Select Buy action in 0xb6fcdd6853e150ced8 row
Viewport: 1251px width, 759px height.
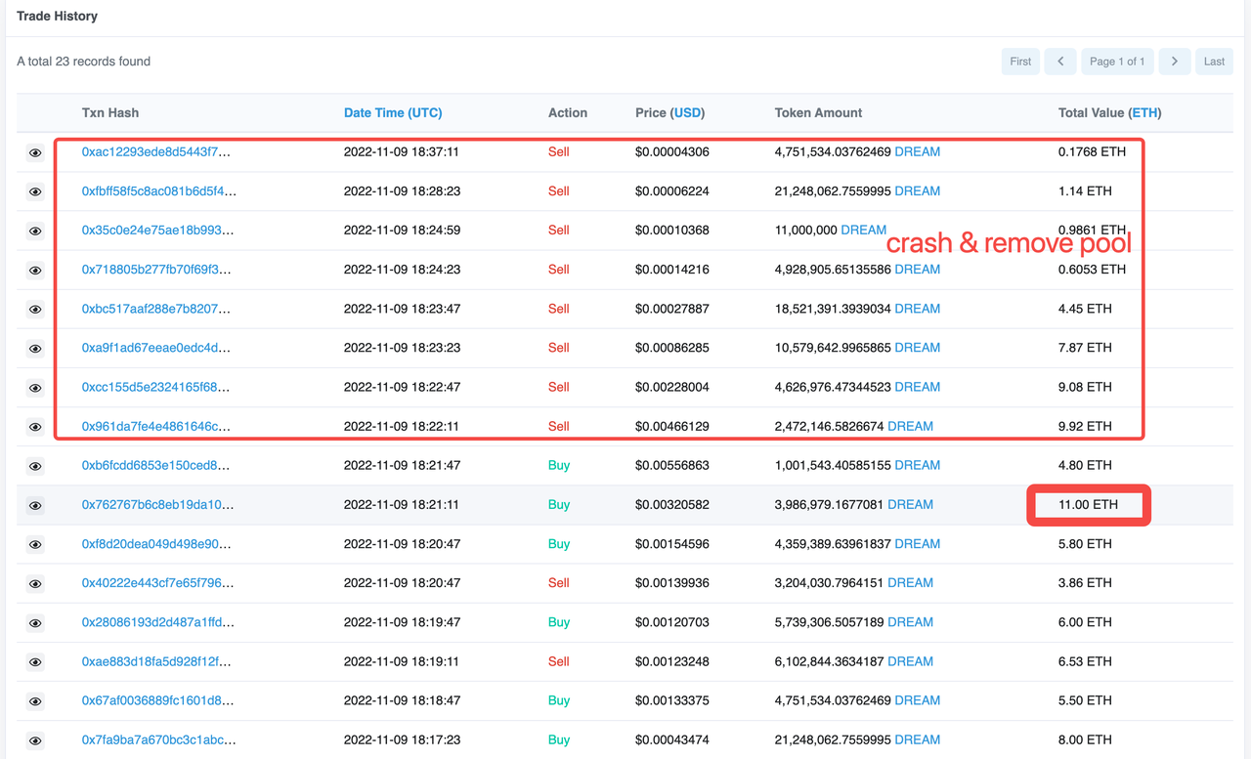559,465
